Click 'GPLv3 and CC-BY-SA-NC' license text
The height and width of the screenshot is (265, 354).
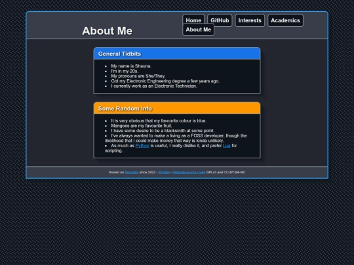coord(226,172)
